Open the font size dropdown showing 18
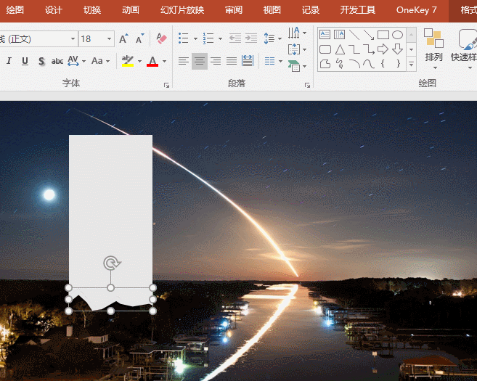477x381 pixels. point(110,38)
